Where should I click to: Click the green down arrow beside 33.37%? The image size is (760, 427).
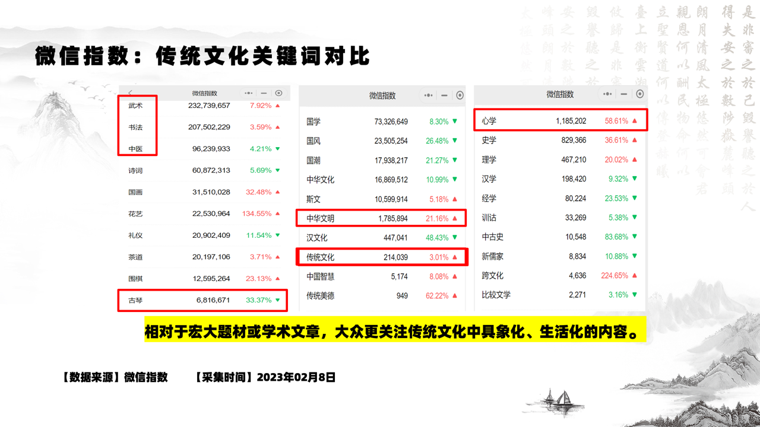tap(277, 300)
